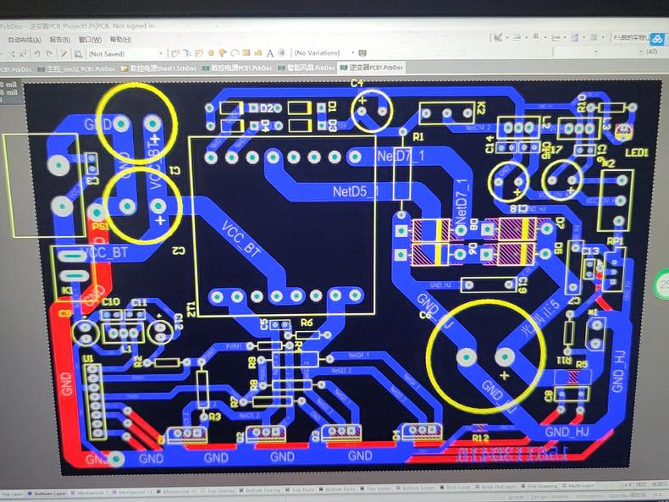The height and width of the screenshot is (502, 669).
Task: Select the Multi-Layer tab
Action: tap(578, 485)
